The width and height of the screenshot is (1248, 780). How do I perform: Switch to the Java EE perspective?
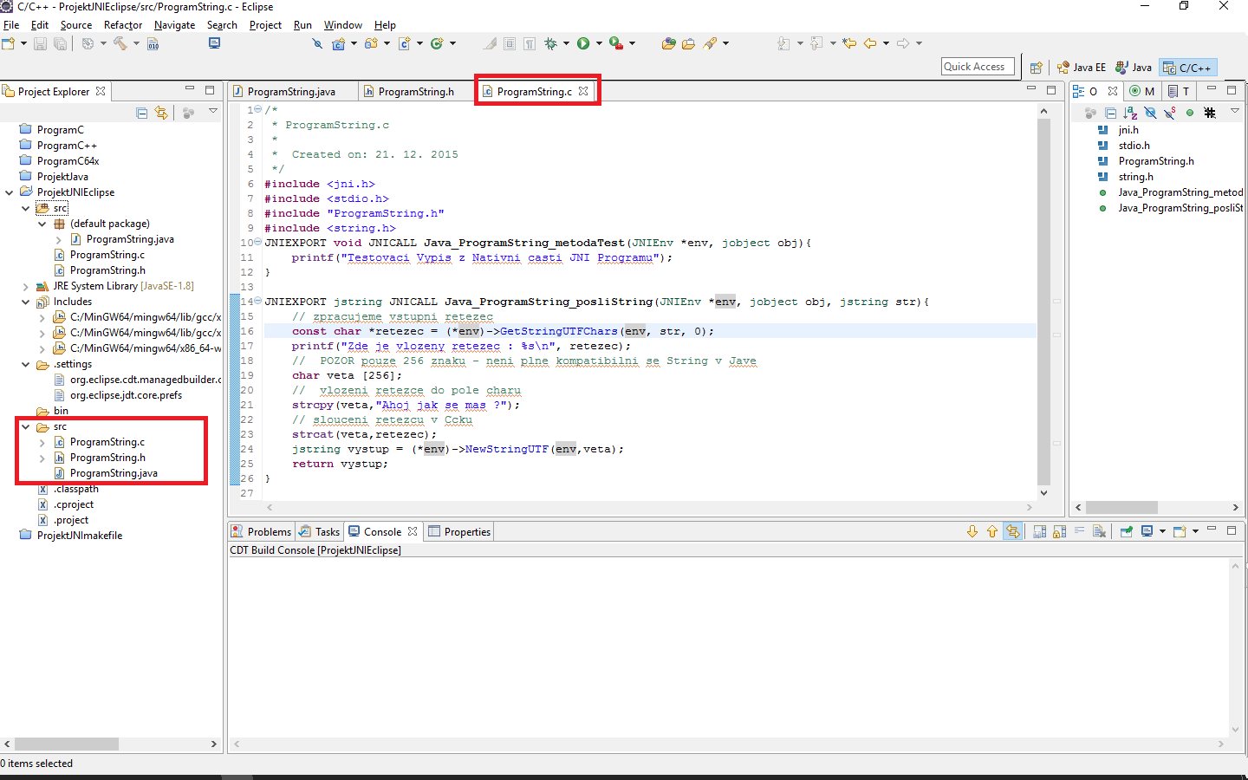click(x=1081, y=66)
